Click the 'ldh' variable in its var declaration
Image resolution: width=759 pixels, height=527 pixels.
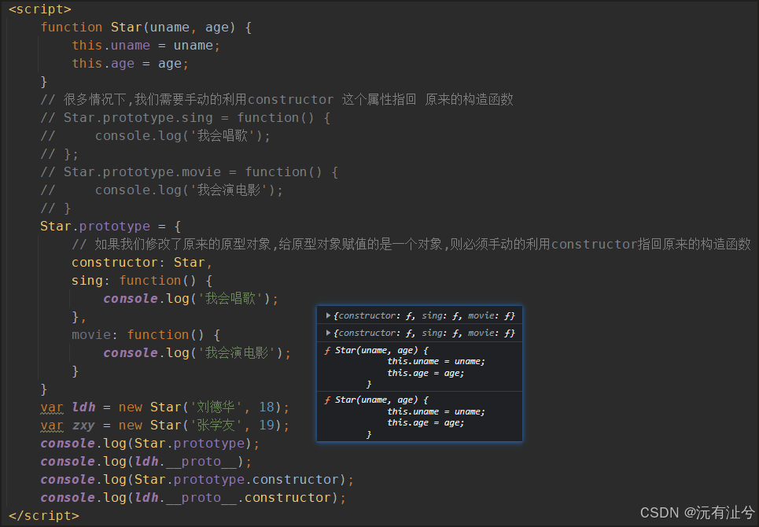click(83, 407)
